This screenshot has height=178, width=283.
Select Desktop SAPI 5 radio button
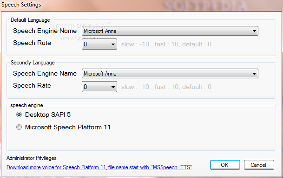pos(19,114)
